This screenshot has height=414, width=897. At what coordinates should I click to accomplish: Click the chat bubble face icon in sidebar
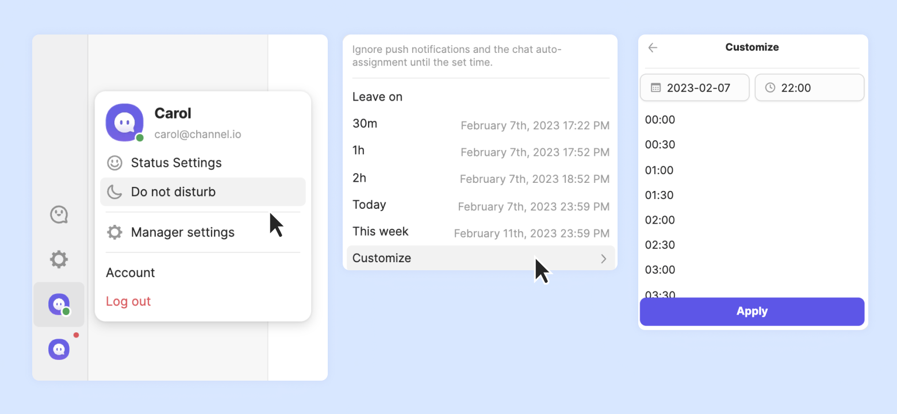tap(59, 215)
